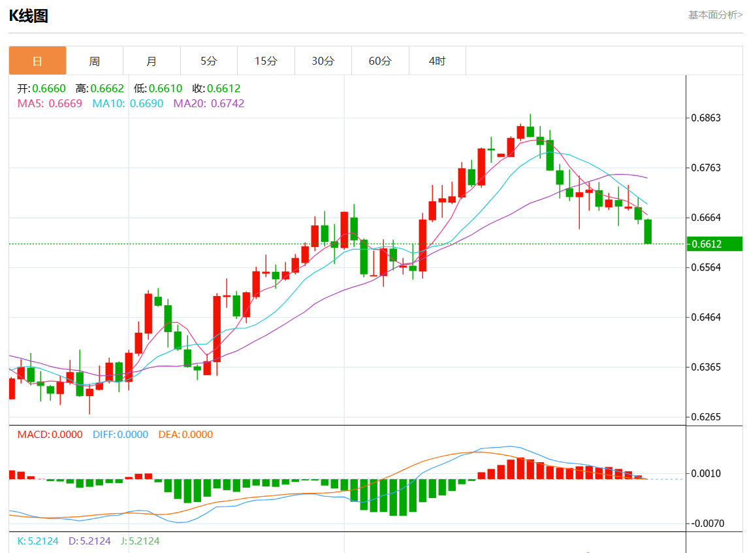
Task: Click the orange DEA legend label
Action: tap(185, 435)
